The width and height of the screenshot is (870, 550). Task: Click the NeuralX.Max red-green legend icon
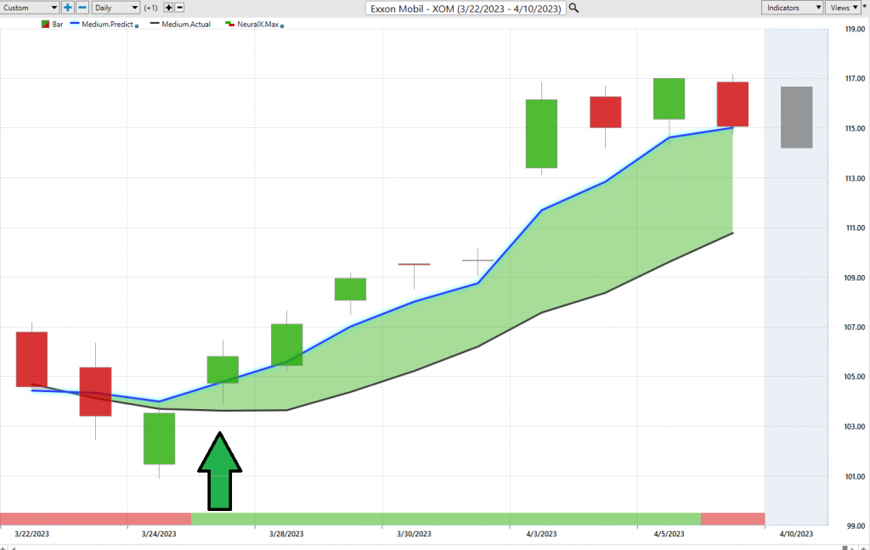coord(229,25)
